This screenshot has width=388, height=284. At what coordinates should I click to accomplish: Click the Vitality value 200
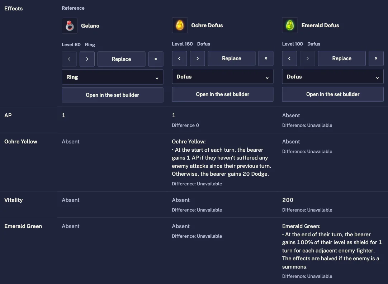[288, 200]
